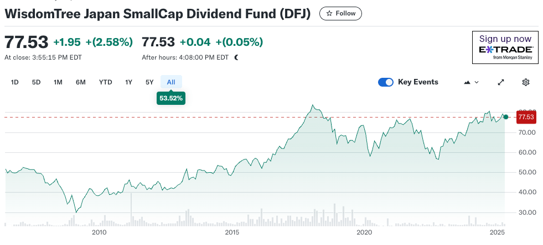
Task: Click the after hours moon icon
Action: (x=236, y=57)
